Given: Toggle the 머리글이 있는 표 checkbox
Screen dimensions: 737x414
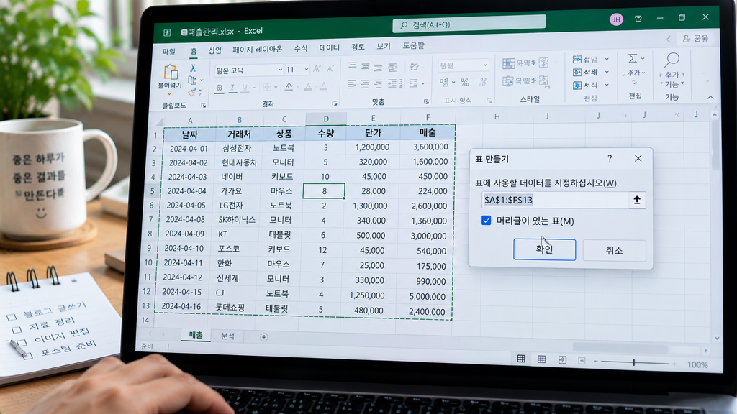Looking at the screenshot, I should pyautogui.click(x=486, y=220).
